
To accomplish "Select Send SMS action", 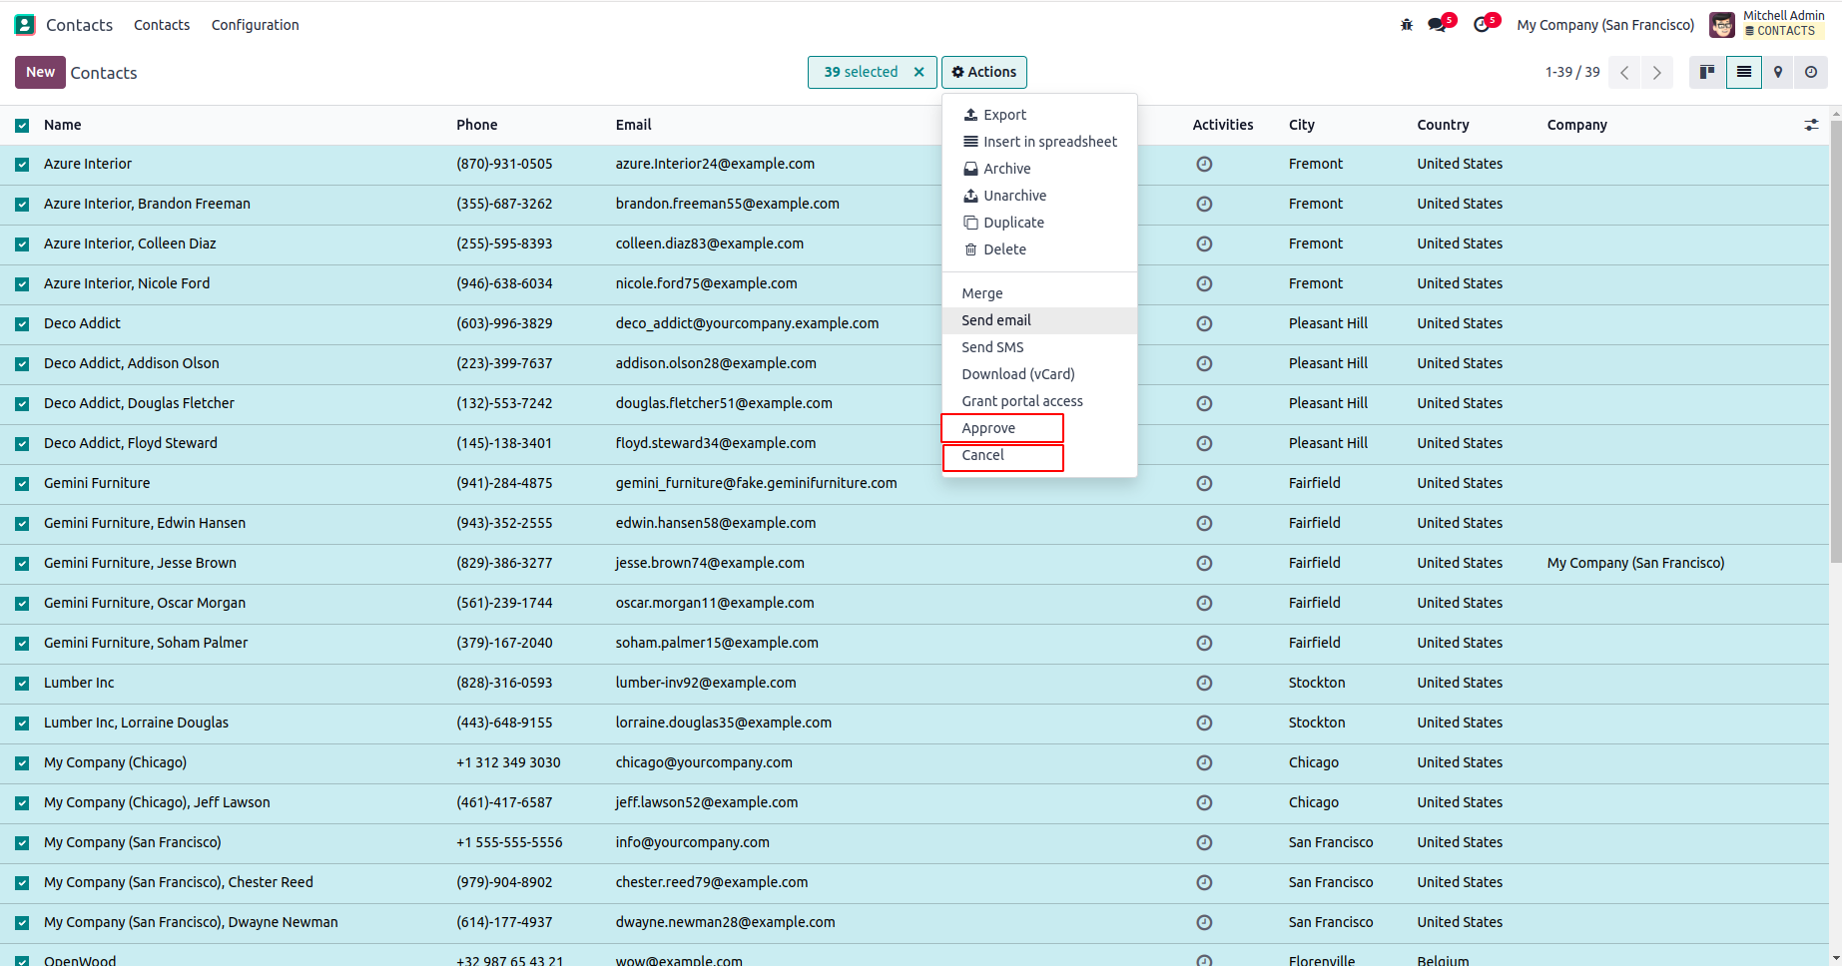I will coord(1039,347).
